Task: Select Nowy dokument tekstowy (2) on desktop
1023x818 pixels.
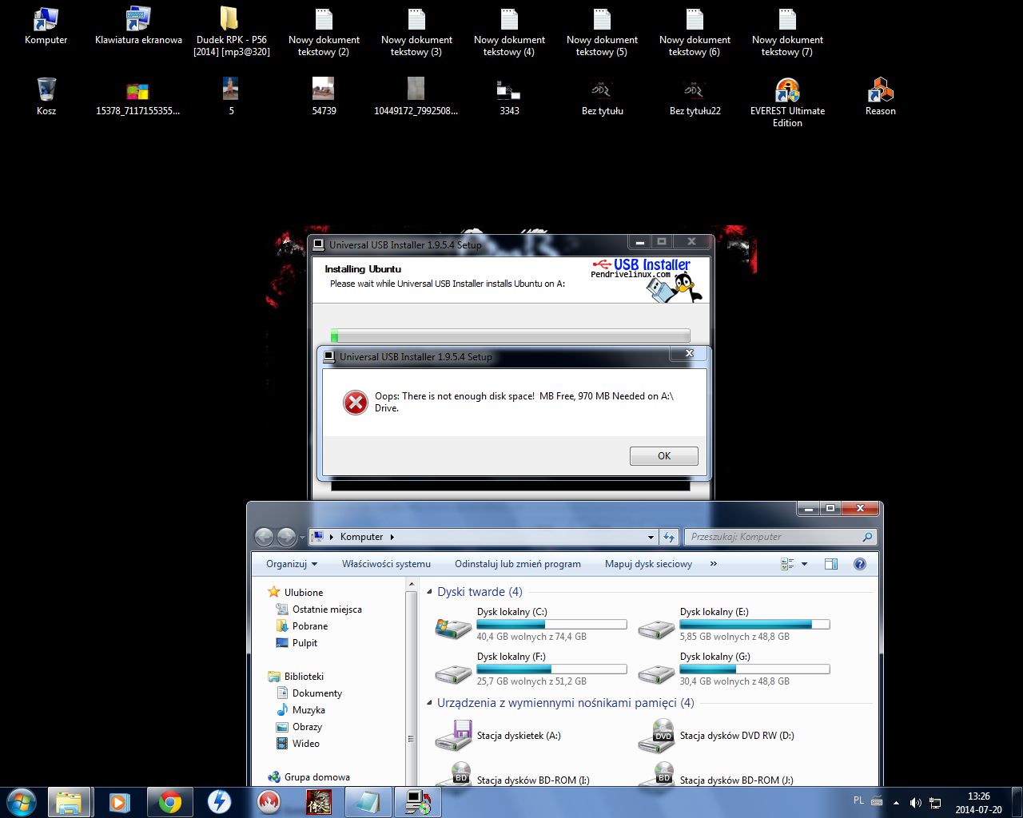Action: (324, 32)
